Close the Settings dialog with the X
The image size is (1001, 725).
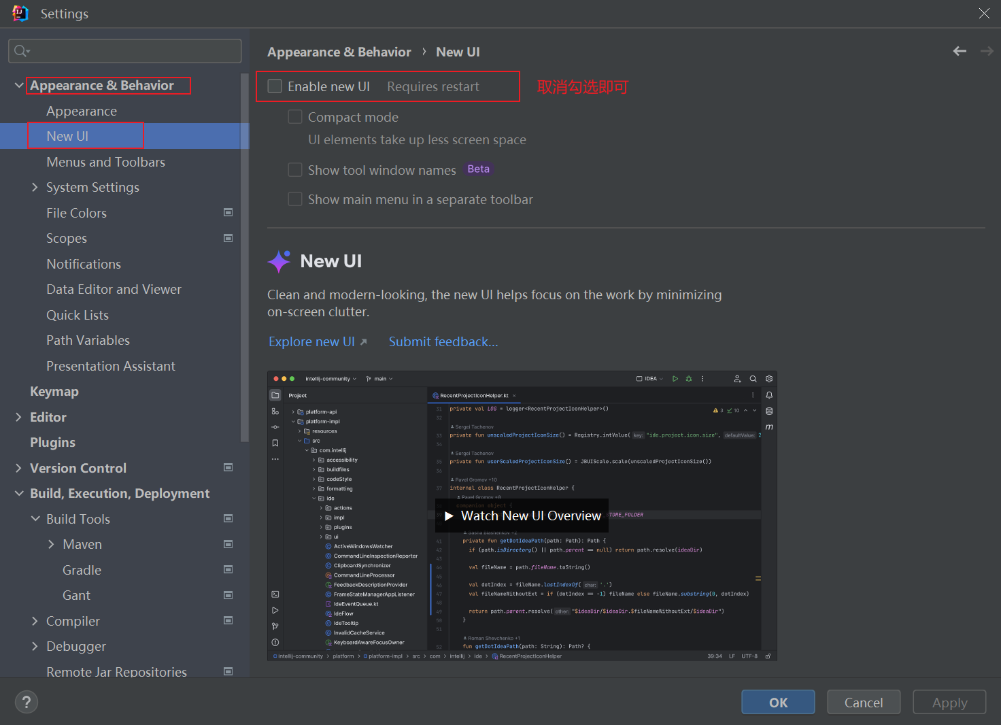(984, 14)
